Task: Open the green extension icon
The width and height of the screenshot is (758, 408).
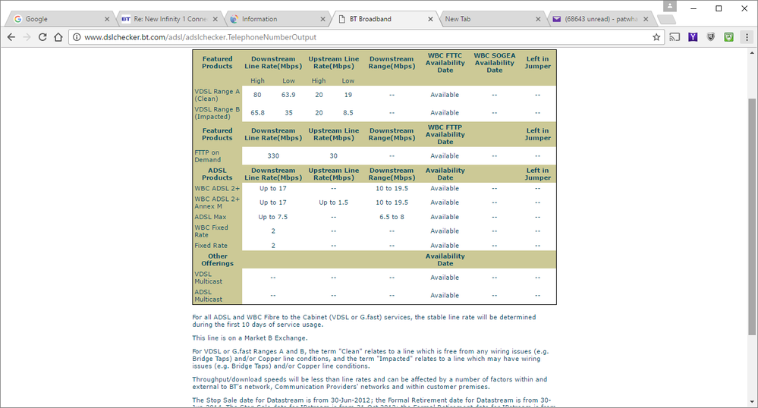Action: pyautogui.click(x=728, y=37)
